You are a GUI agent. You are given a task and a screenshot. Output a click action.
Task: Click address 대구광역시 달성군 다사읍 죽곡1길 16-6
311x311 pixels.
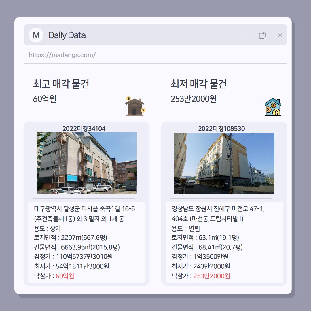84,209
